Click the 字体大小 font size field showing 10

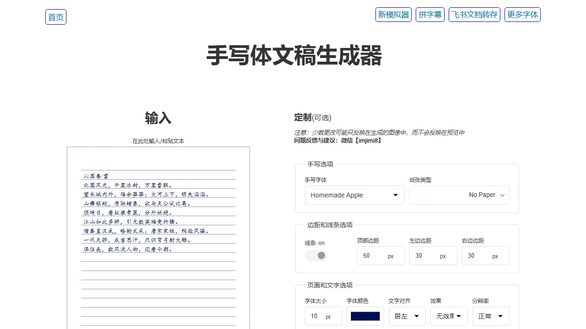point(320,316)
